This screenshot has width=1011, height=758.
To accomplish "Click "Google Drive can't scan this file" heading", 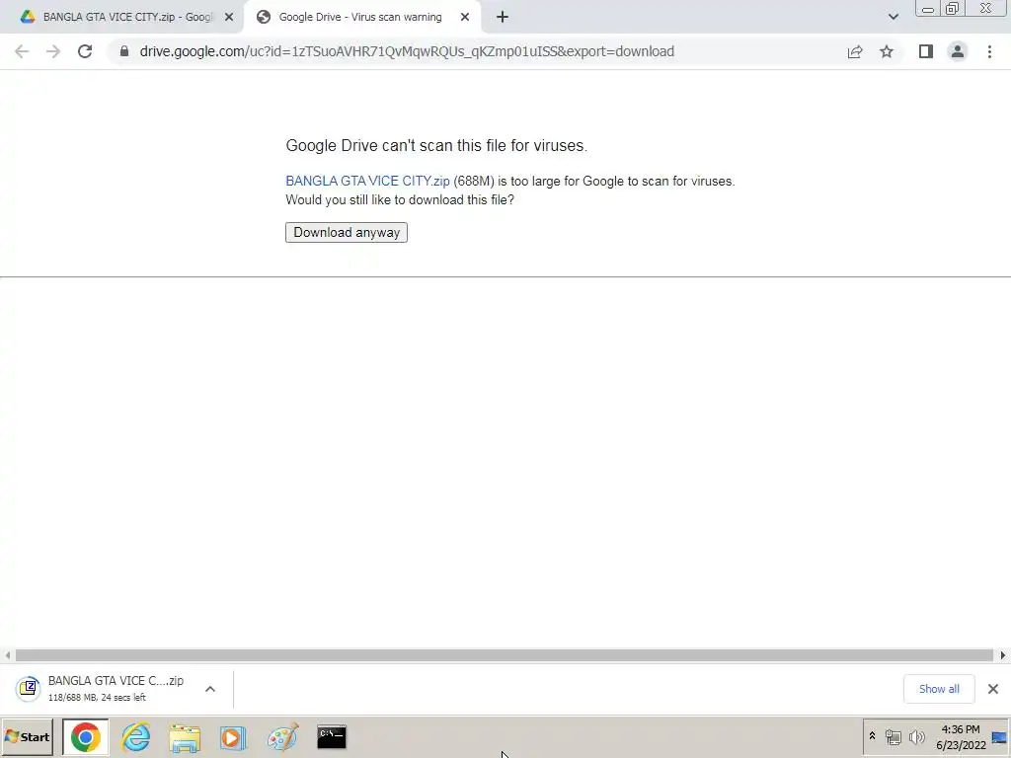I will pos(436,146).
